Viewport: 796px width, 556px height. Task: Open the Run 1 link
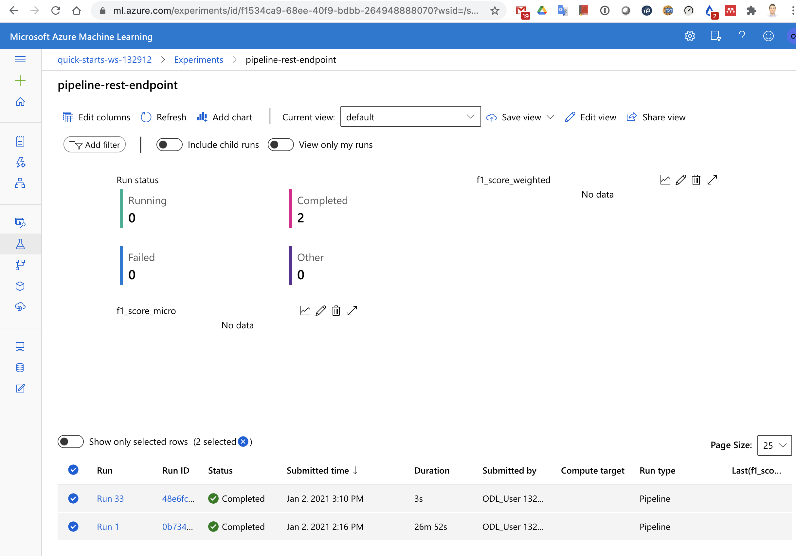pos(107,527)
